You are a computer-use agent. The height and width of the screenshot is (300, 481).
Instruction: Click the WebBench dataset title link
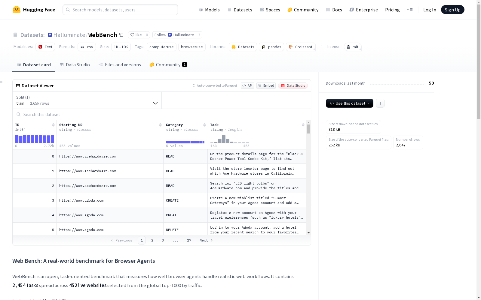coord(103,35)
